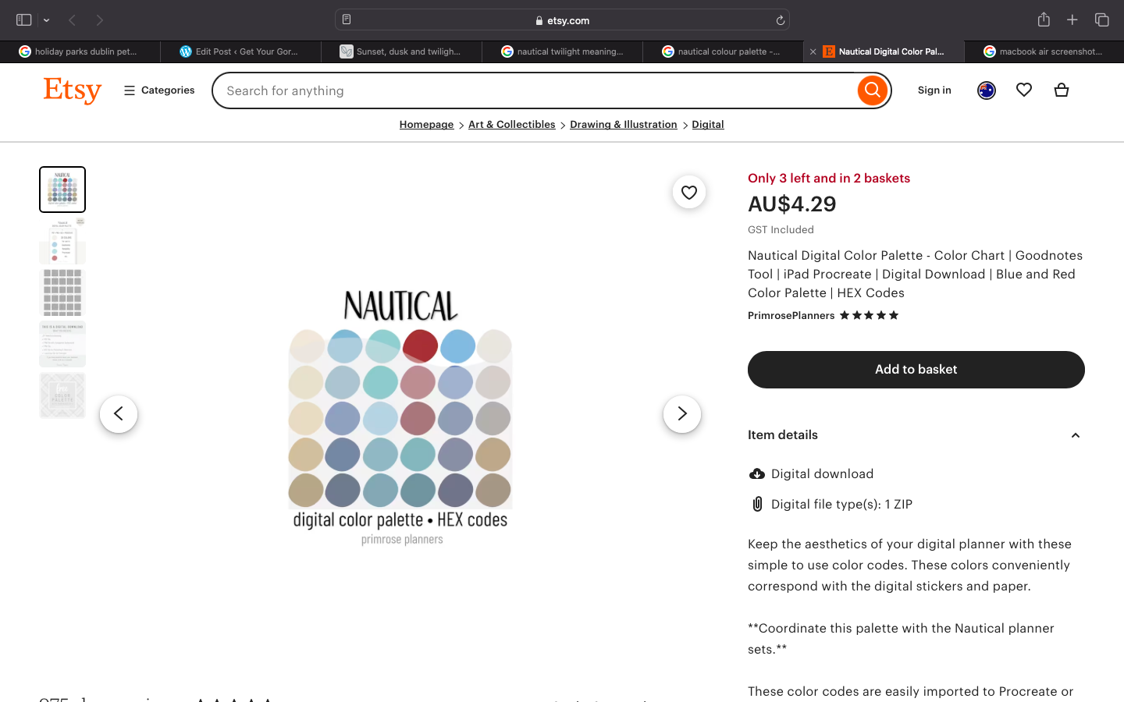Image resolution: width=1124 pixels, height=702 pixels.
Task: Open new Safari tab with plus icon
Action: click(1072, 20)
